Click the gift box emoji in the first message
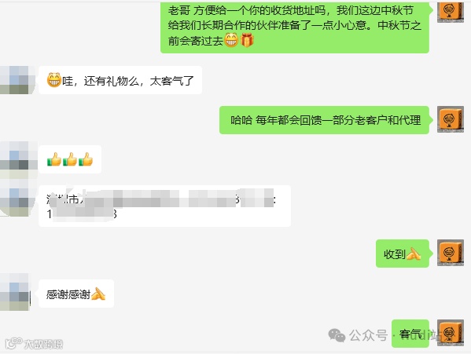 click(x=247, y=40)
